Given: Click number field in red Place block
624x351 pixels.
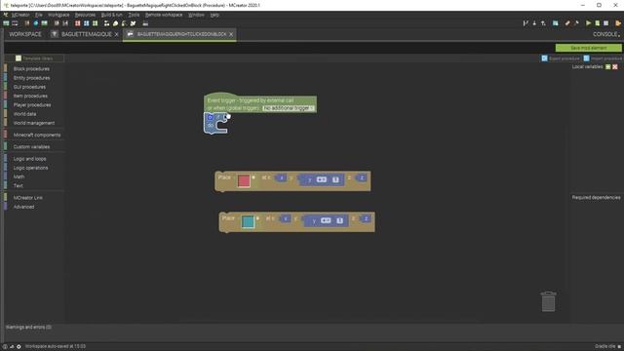Looking at the screenshot, I should 335,179.
